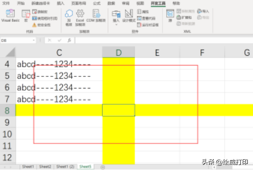Click View Code (查看代码)
The width and height of the screenshot is (253, 170).
pos(146,18)
